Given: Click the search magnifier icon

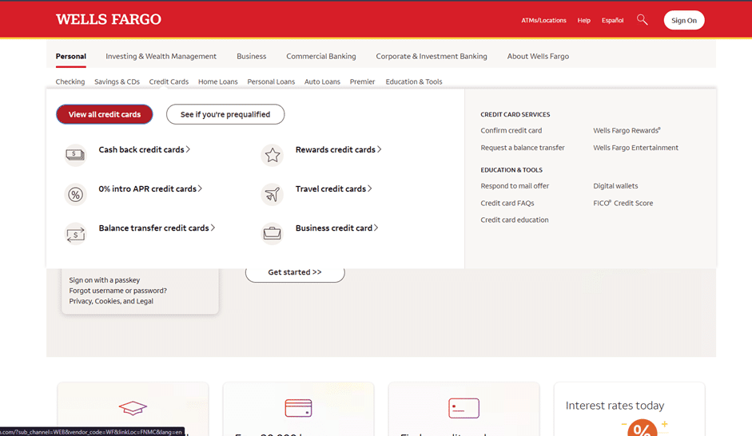Looking at the screenshot, I should (x=643, y=20).
